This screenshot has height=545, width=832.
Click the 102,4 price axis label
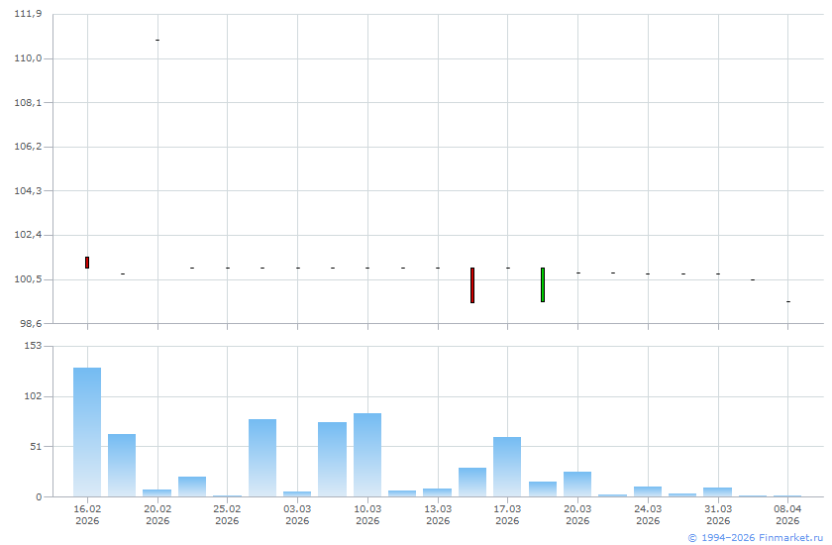(x=28, y=235)
